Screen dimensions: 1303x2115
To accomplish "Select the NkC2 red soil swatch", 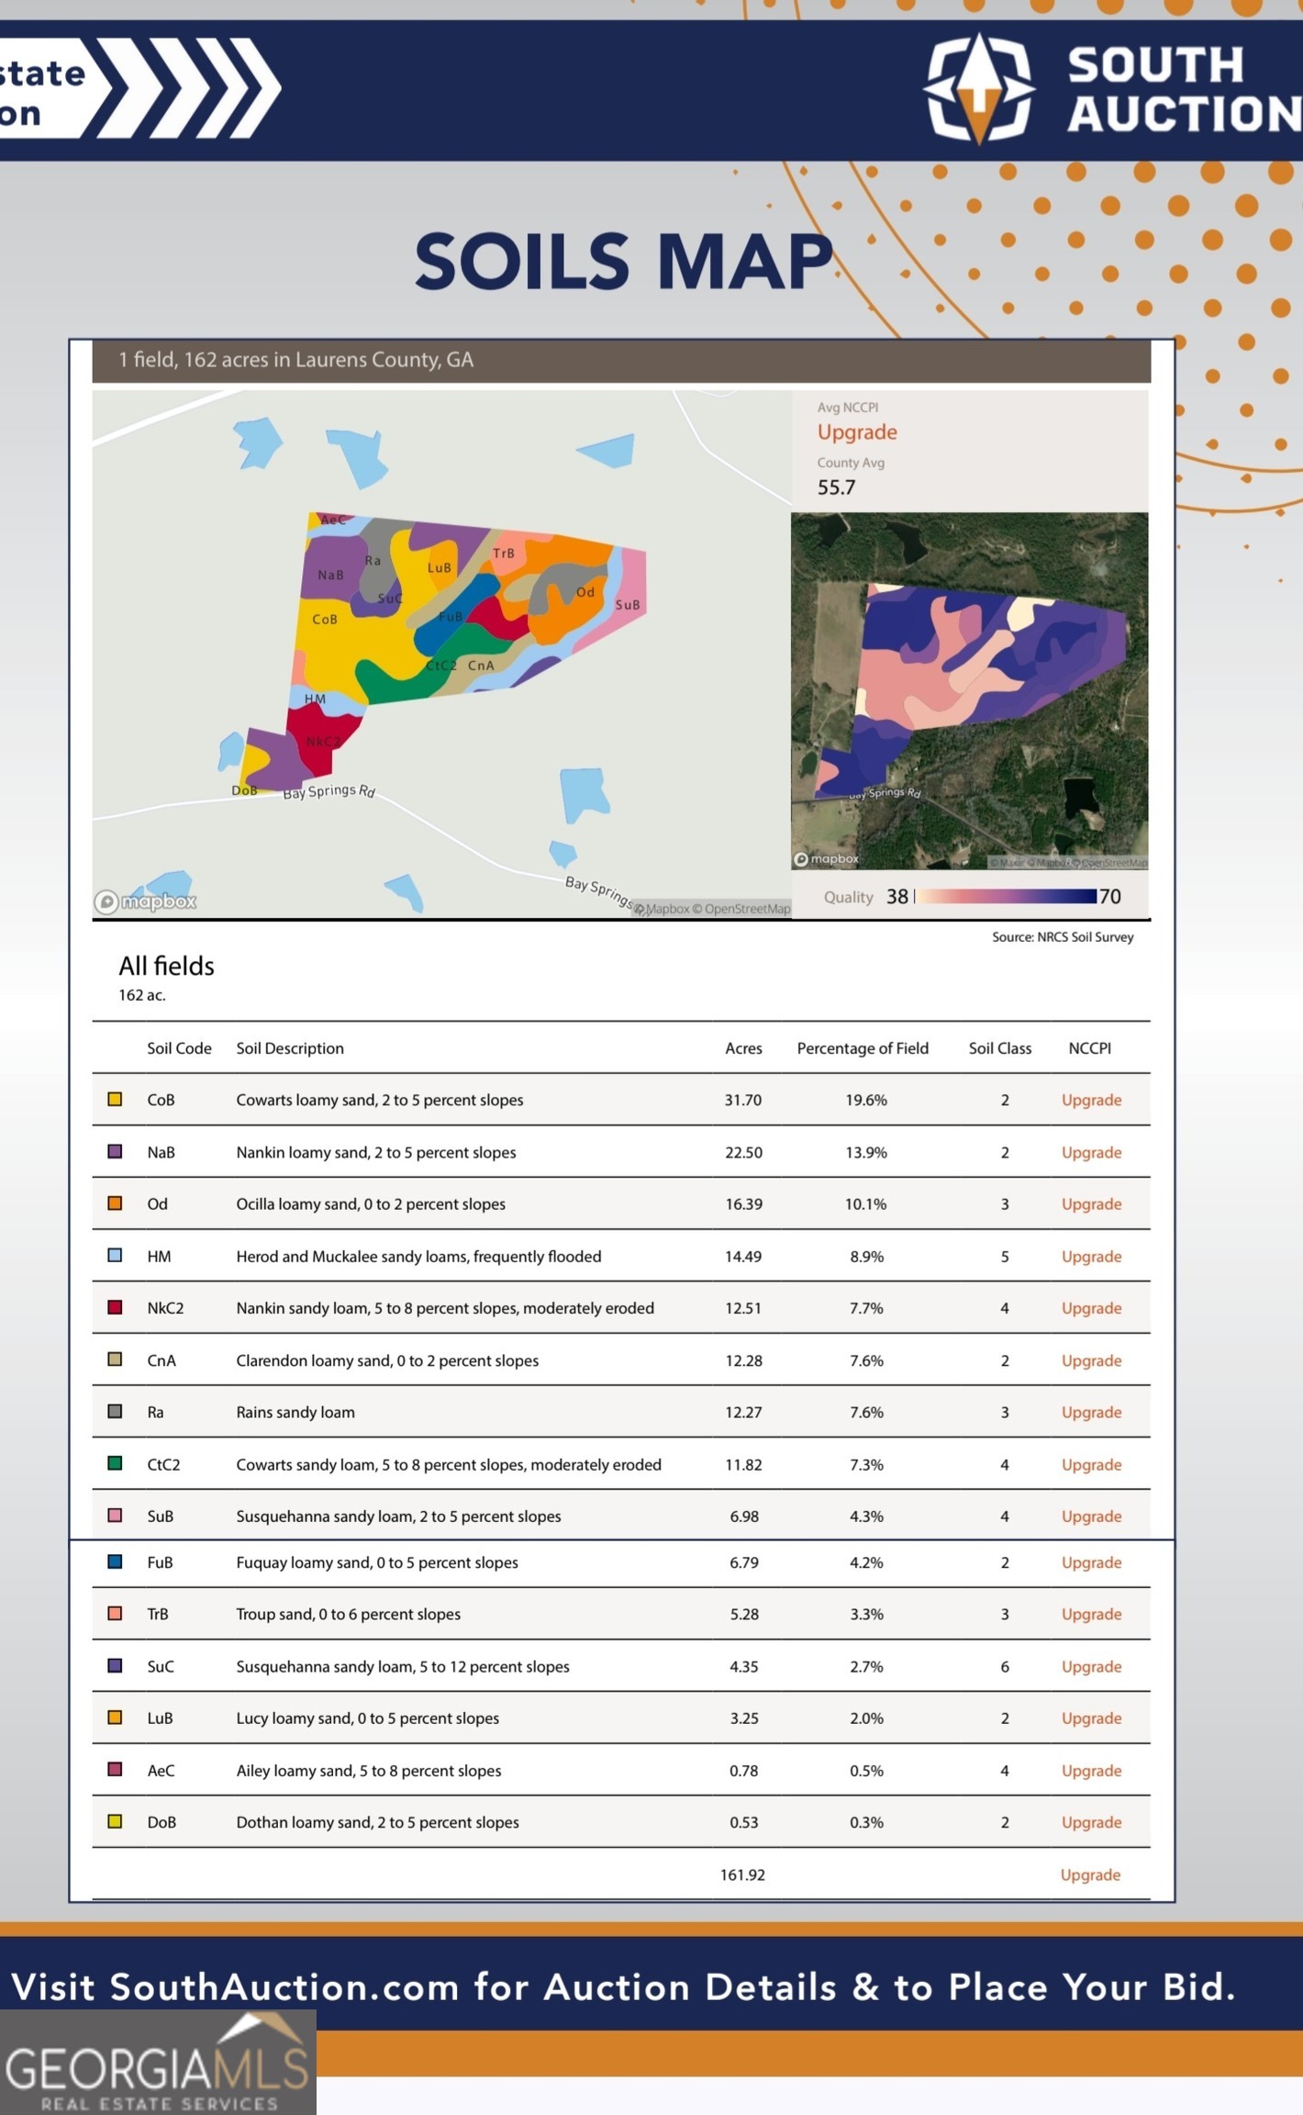I will (x=115, y=1307).
